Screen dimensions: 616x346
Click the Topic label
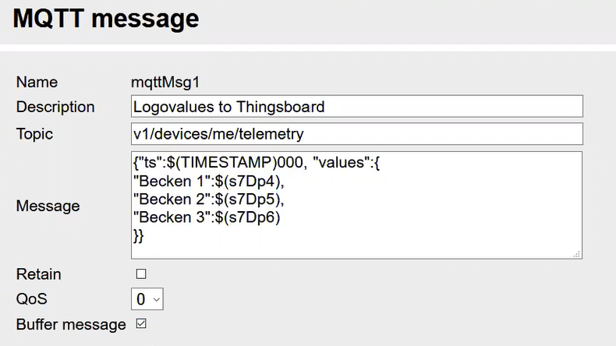pyautogui.click(x=34, y=134)
